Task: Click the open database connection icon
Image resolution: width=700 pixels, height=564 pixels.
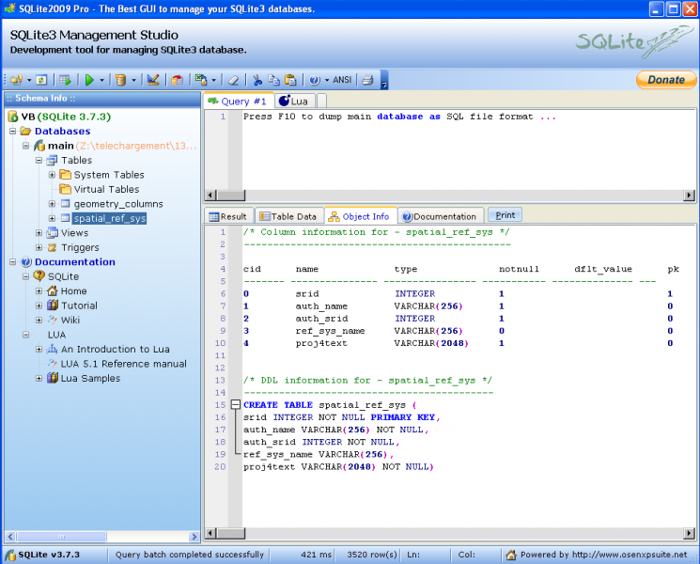Action: point(17,80)
